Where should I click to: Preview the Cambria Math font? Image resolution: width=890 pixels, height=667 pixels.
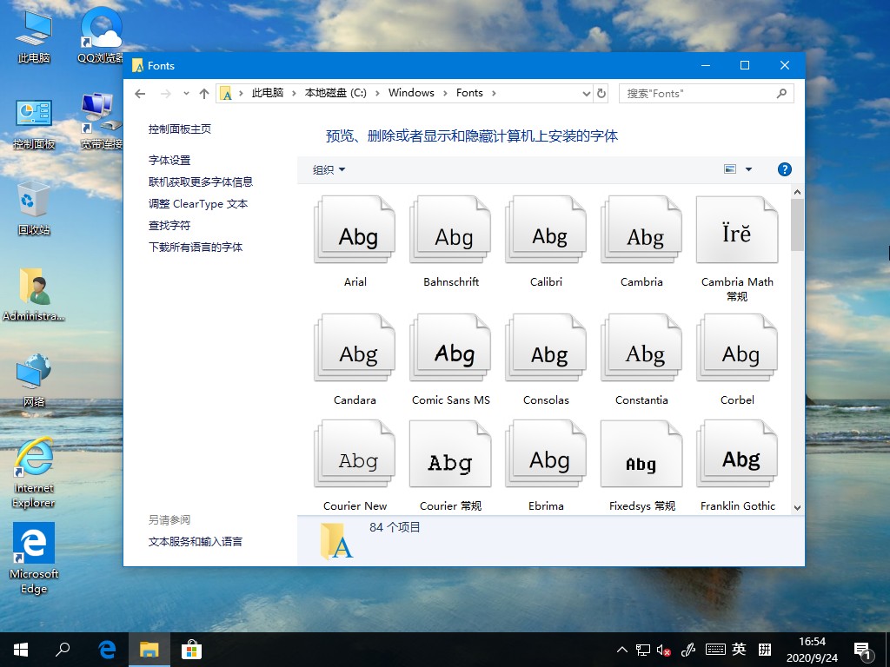(x=736, y=229)
